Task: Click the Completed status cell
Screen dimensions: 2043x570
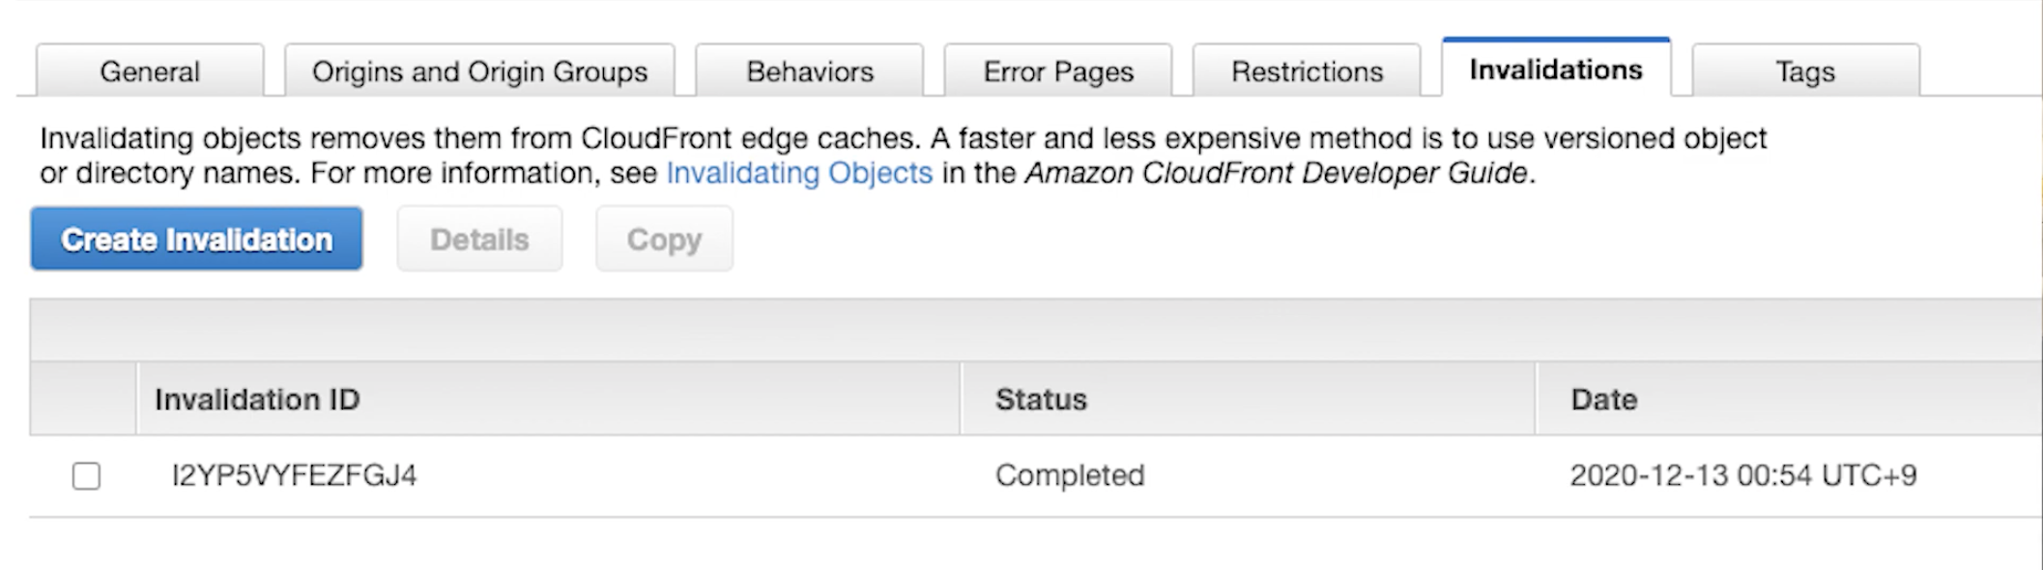Action: coord(1070,475)
